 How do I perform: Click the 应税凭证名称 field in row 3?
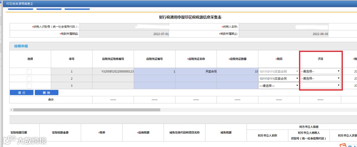196,86
